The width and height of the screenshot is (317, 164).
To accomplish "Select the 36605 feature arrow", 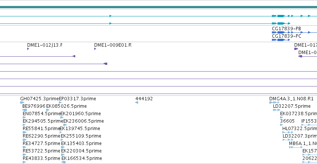I will (x=281, y=125).
